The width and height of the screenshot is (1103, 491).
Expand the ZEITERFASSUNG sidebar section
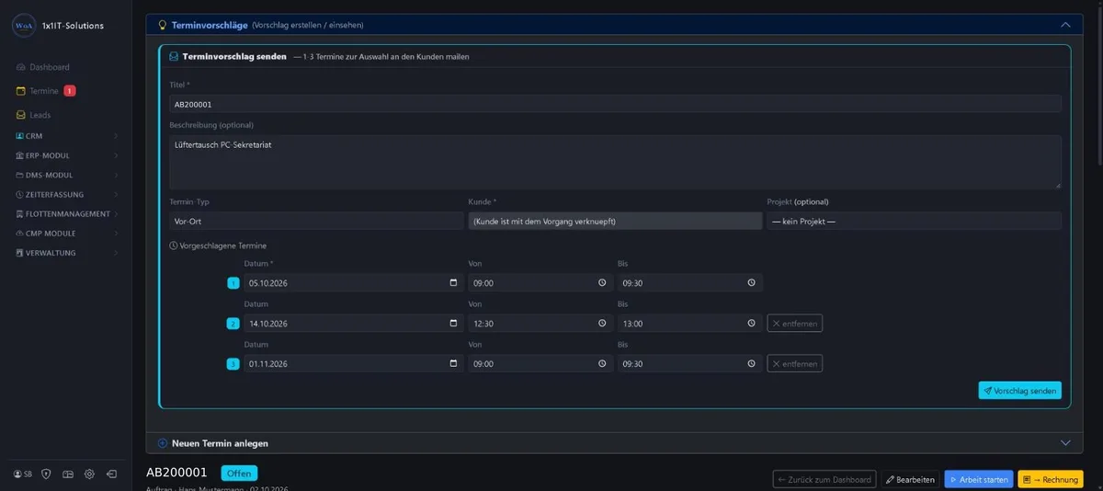coord(66,194)
